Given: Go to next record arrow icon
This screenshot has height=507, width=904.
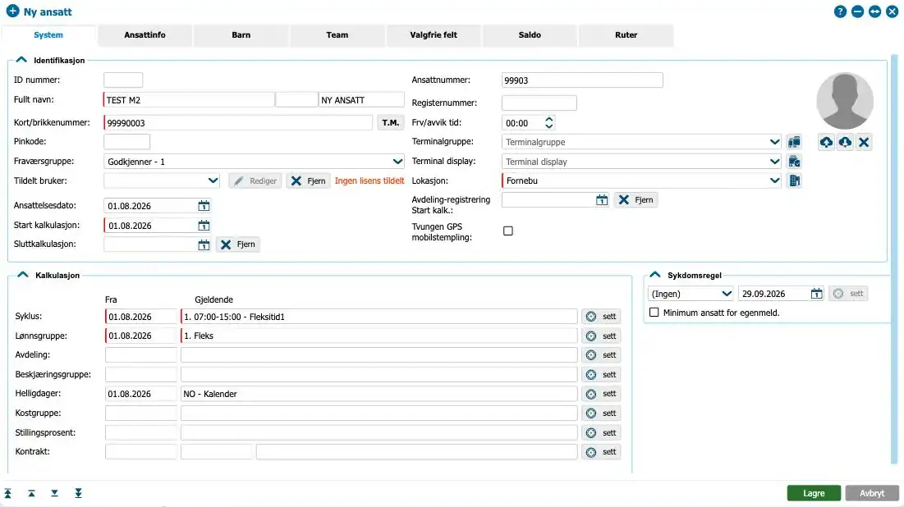Looking at the screenshot, I should click(54, 493).
